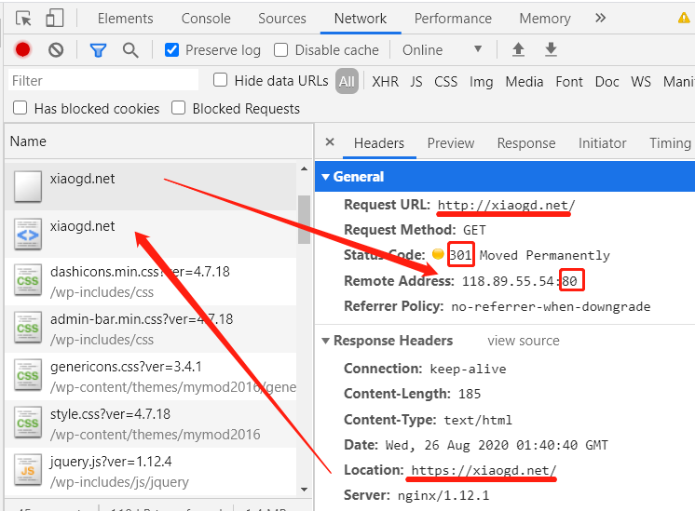Filter requests by Img
The height and width of the screenshot is (511, 695).
tap(482, 82)
